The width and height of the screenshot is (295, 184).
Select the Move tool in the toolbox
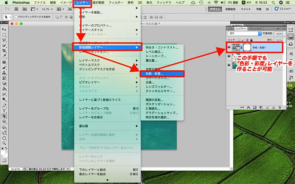click(4, 29)
